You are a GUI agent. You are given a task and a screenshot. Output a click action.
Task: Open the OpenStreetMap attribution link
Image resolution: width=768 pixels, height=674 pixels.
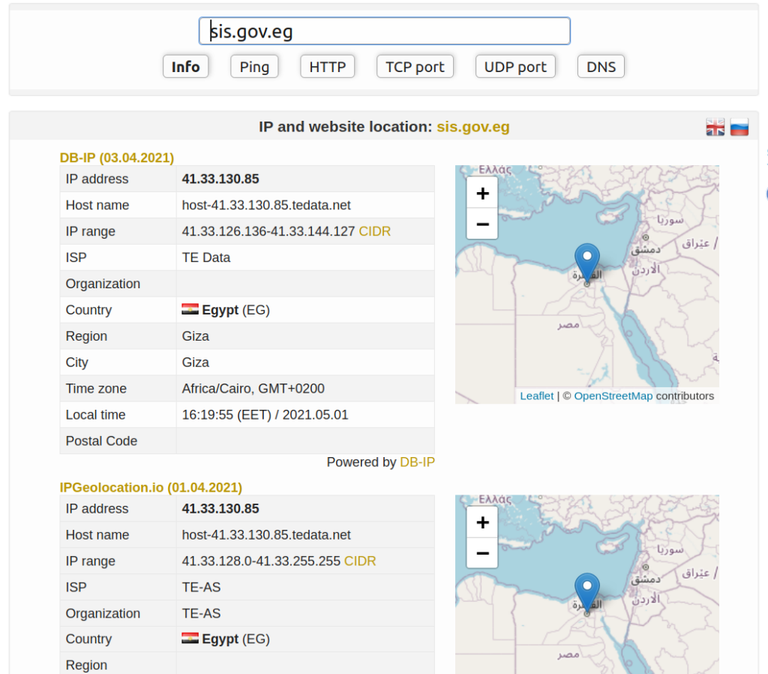click(x=613, y=396)
